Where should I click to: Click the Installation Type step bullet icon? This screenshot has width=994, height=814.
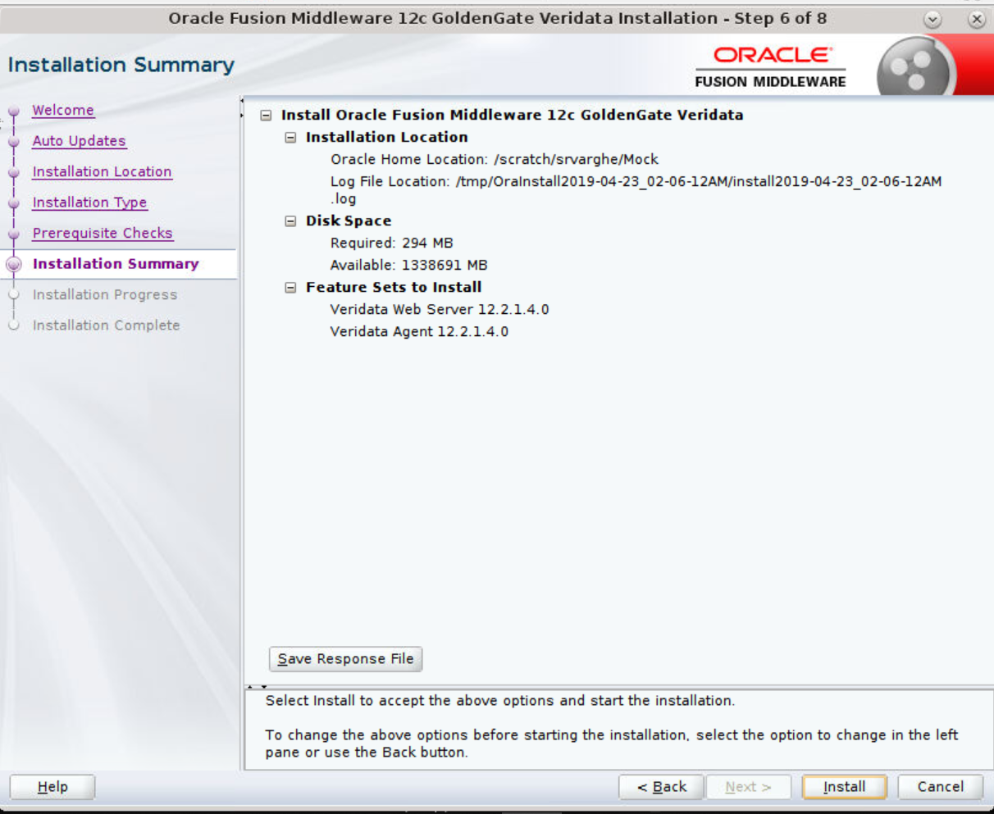pyautogui.click(x=13, y=203)
